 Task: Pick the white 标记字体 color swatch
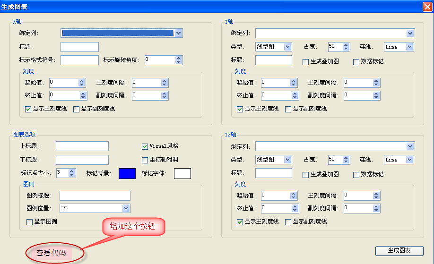tap(182, 173)
